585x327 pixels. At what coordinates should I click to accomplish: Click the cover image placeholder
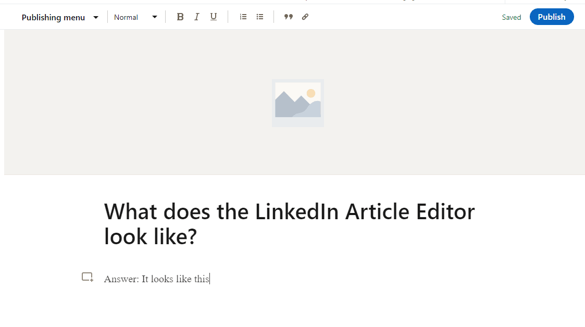coord(298,103)
